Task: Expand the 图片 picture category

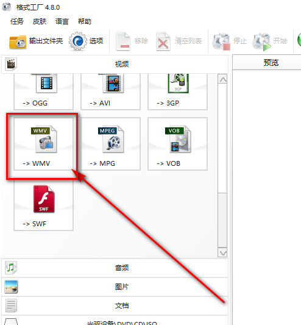Action: click(x=115, y=287)
